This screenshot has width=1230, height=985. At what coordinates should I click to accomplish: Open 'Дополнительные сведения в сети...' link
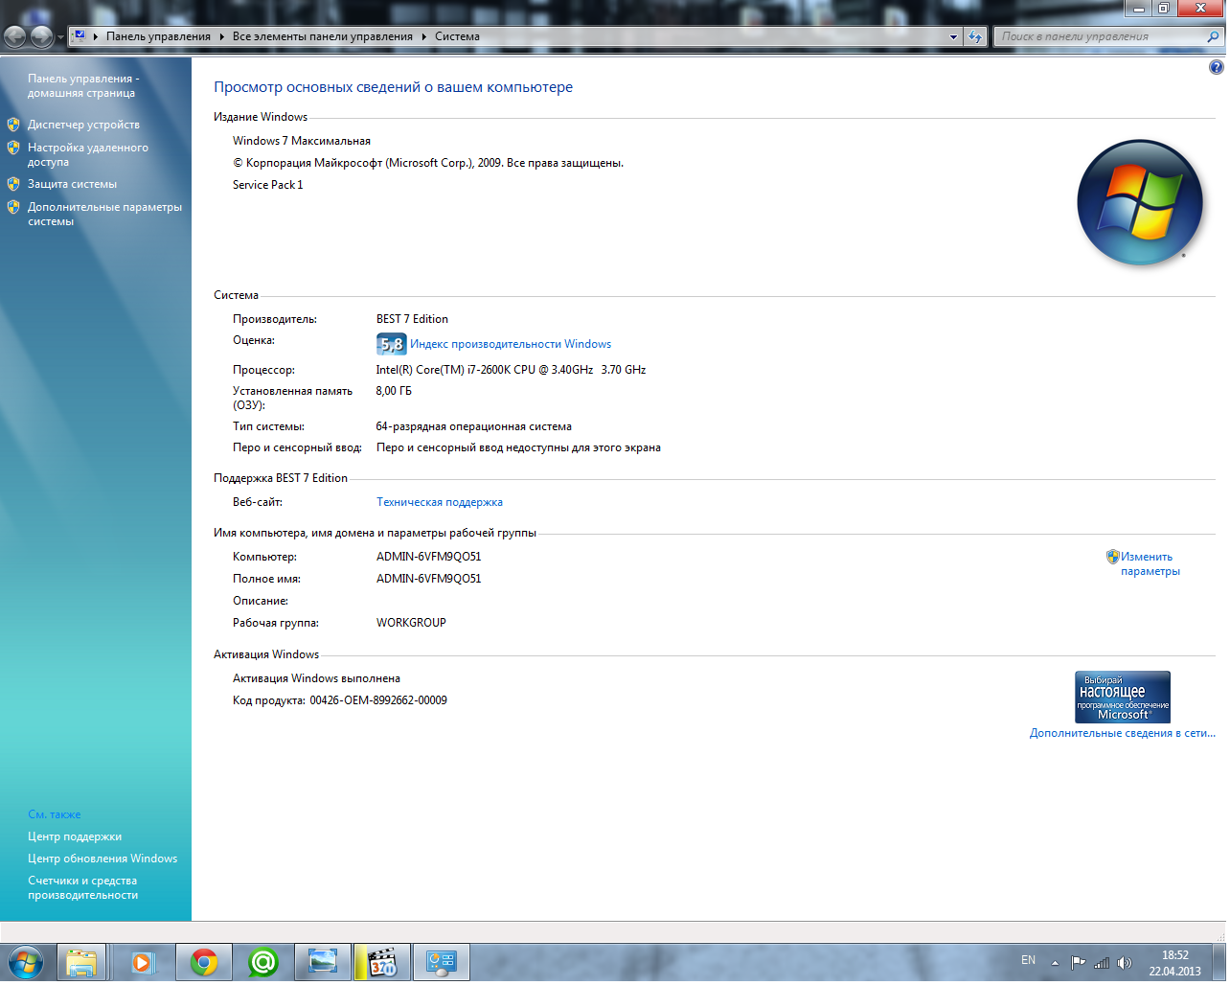point(1122,734)
